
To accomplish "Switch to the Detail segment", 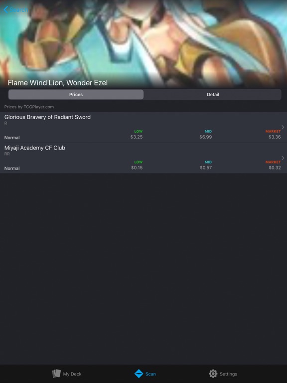I will pyautogui.click(x=213, y=95).
